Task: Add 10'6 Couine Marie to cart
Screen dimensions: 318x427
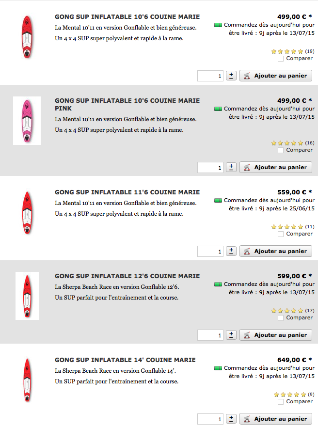Action: pos(276,76)
